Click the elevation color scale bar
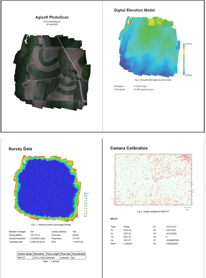 point(184,59)
